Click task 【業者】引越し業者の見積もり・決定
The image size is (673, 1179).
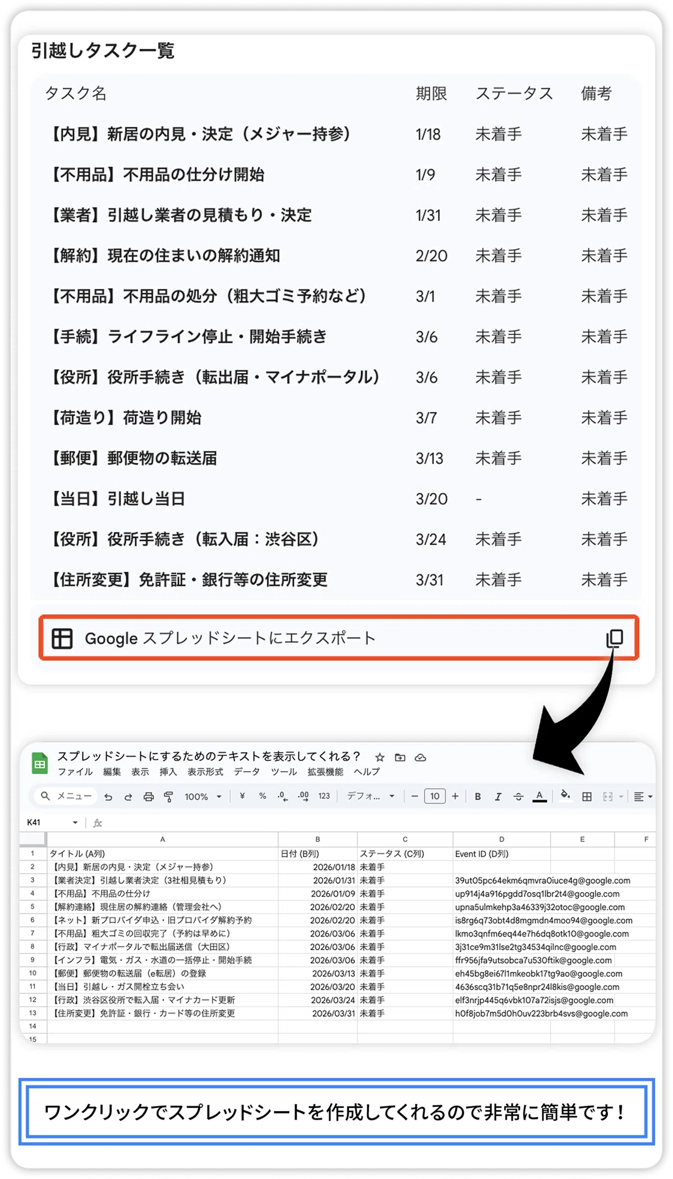coord(181,215)
